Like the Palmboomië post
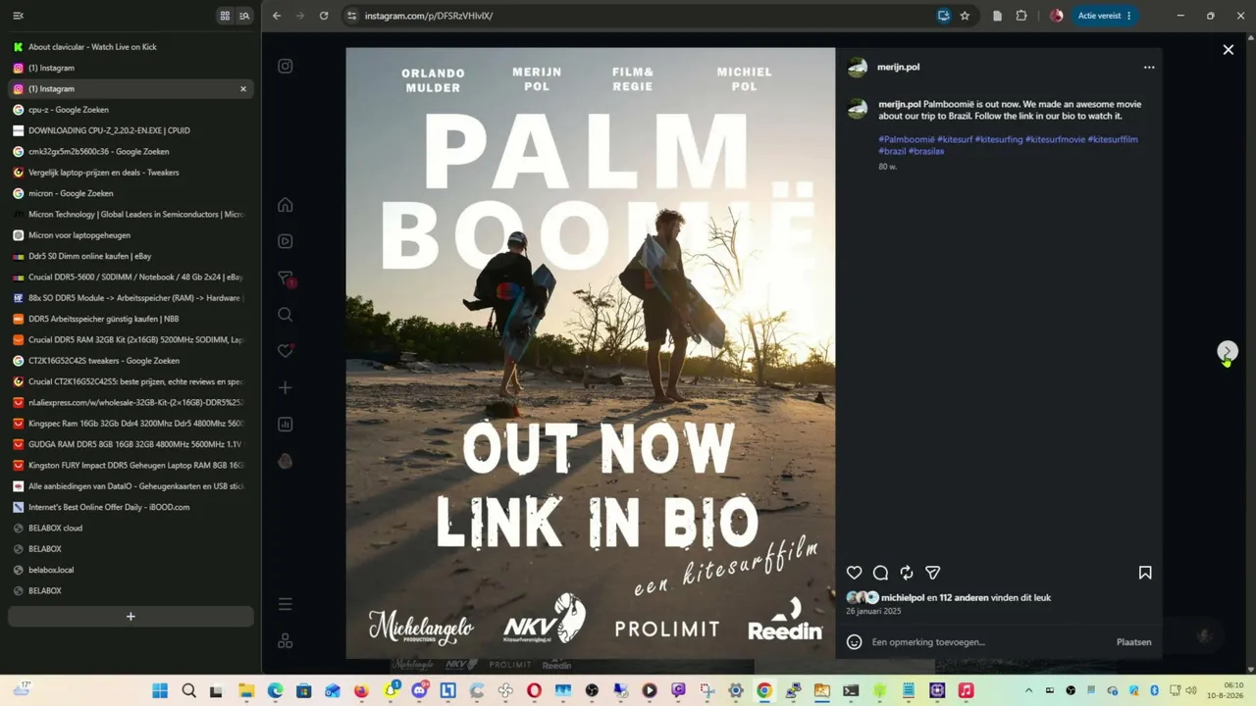Image resolution: width=1256 pixels, height=706 pixels. (855, 573)
